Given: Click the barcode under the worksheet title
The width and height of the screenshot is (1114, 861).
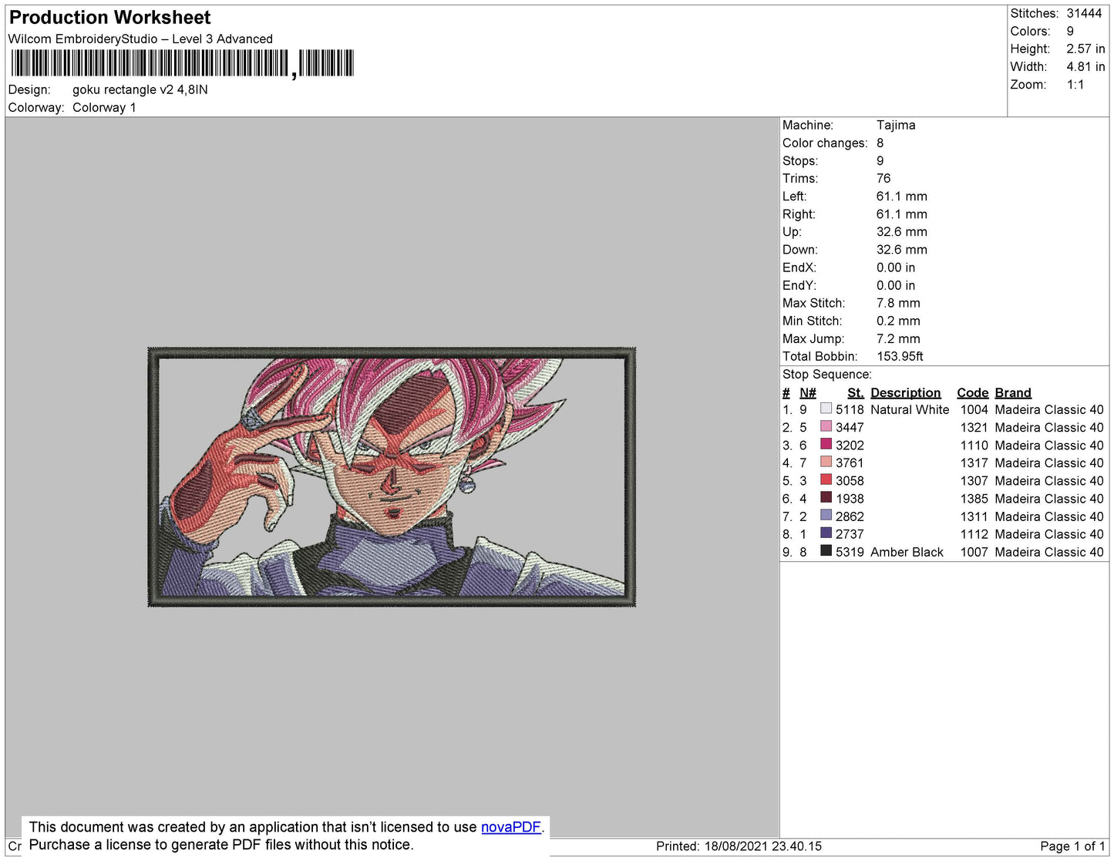Looking at the screenshot, I should [182, 63].
